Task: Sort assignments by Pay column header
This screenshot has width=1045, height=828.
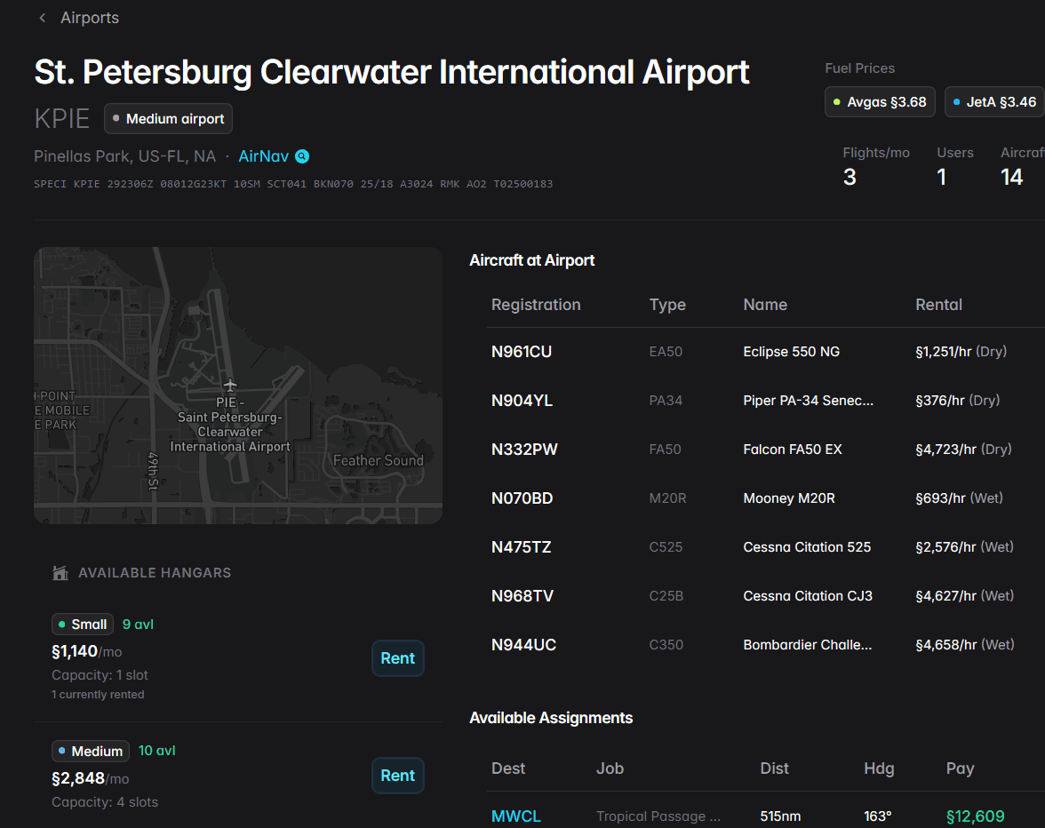Action: pyautogui.click(x=960, y=768)
